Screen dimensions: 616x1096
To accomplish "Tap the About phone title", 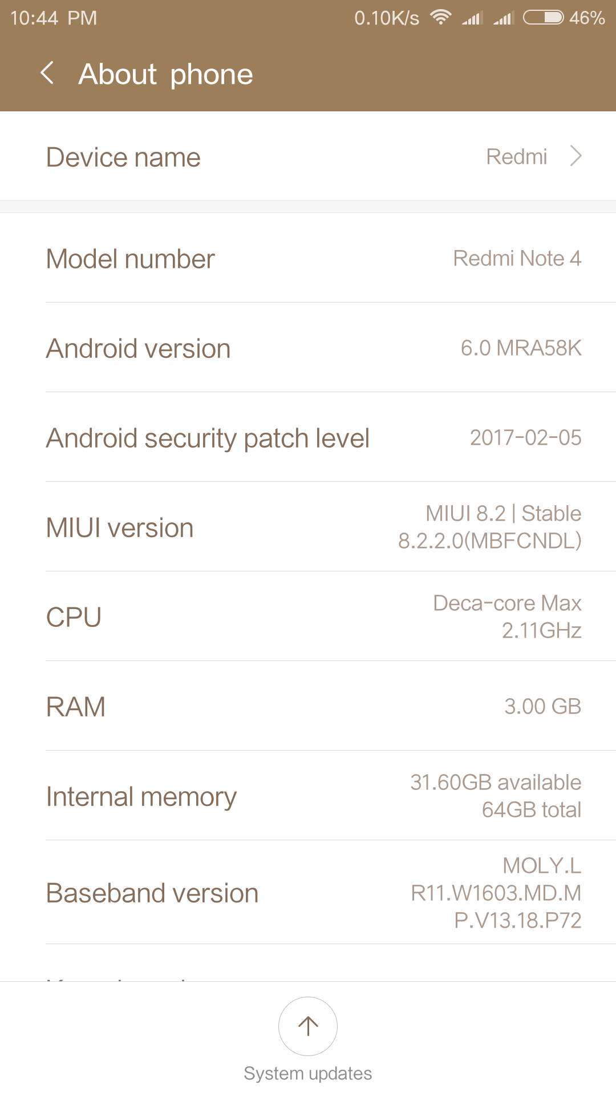I will pos(165,74).
